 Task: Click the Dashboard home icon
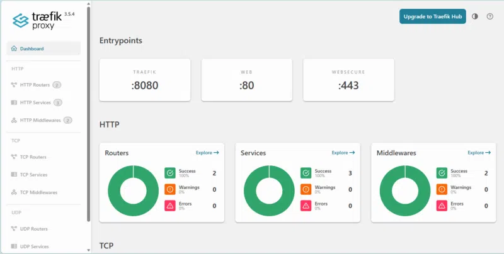pyautogui.click(x=14, y=49)
